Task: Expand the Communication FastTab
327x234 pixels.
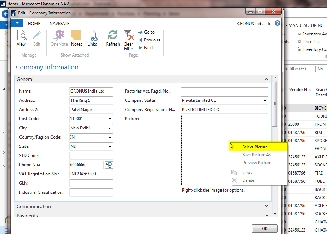Action: click(x=266, y=206)
